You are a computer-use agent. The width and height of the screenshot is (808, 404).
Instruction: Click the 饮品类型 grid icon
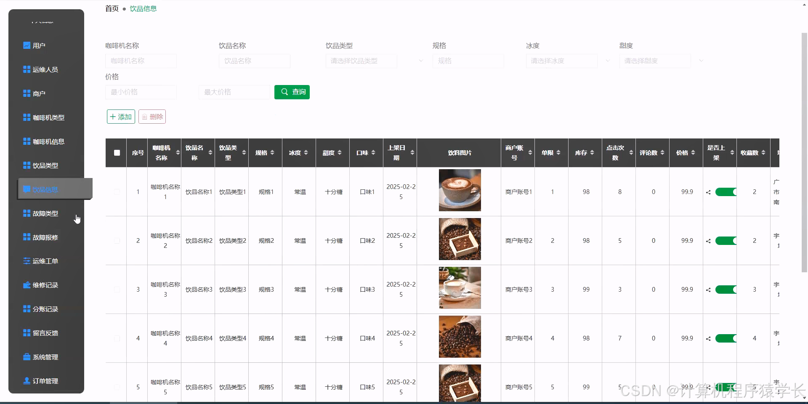27,165
